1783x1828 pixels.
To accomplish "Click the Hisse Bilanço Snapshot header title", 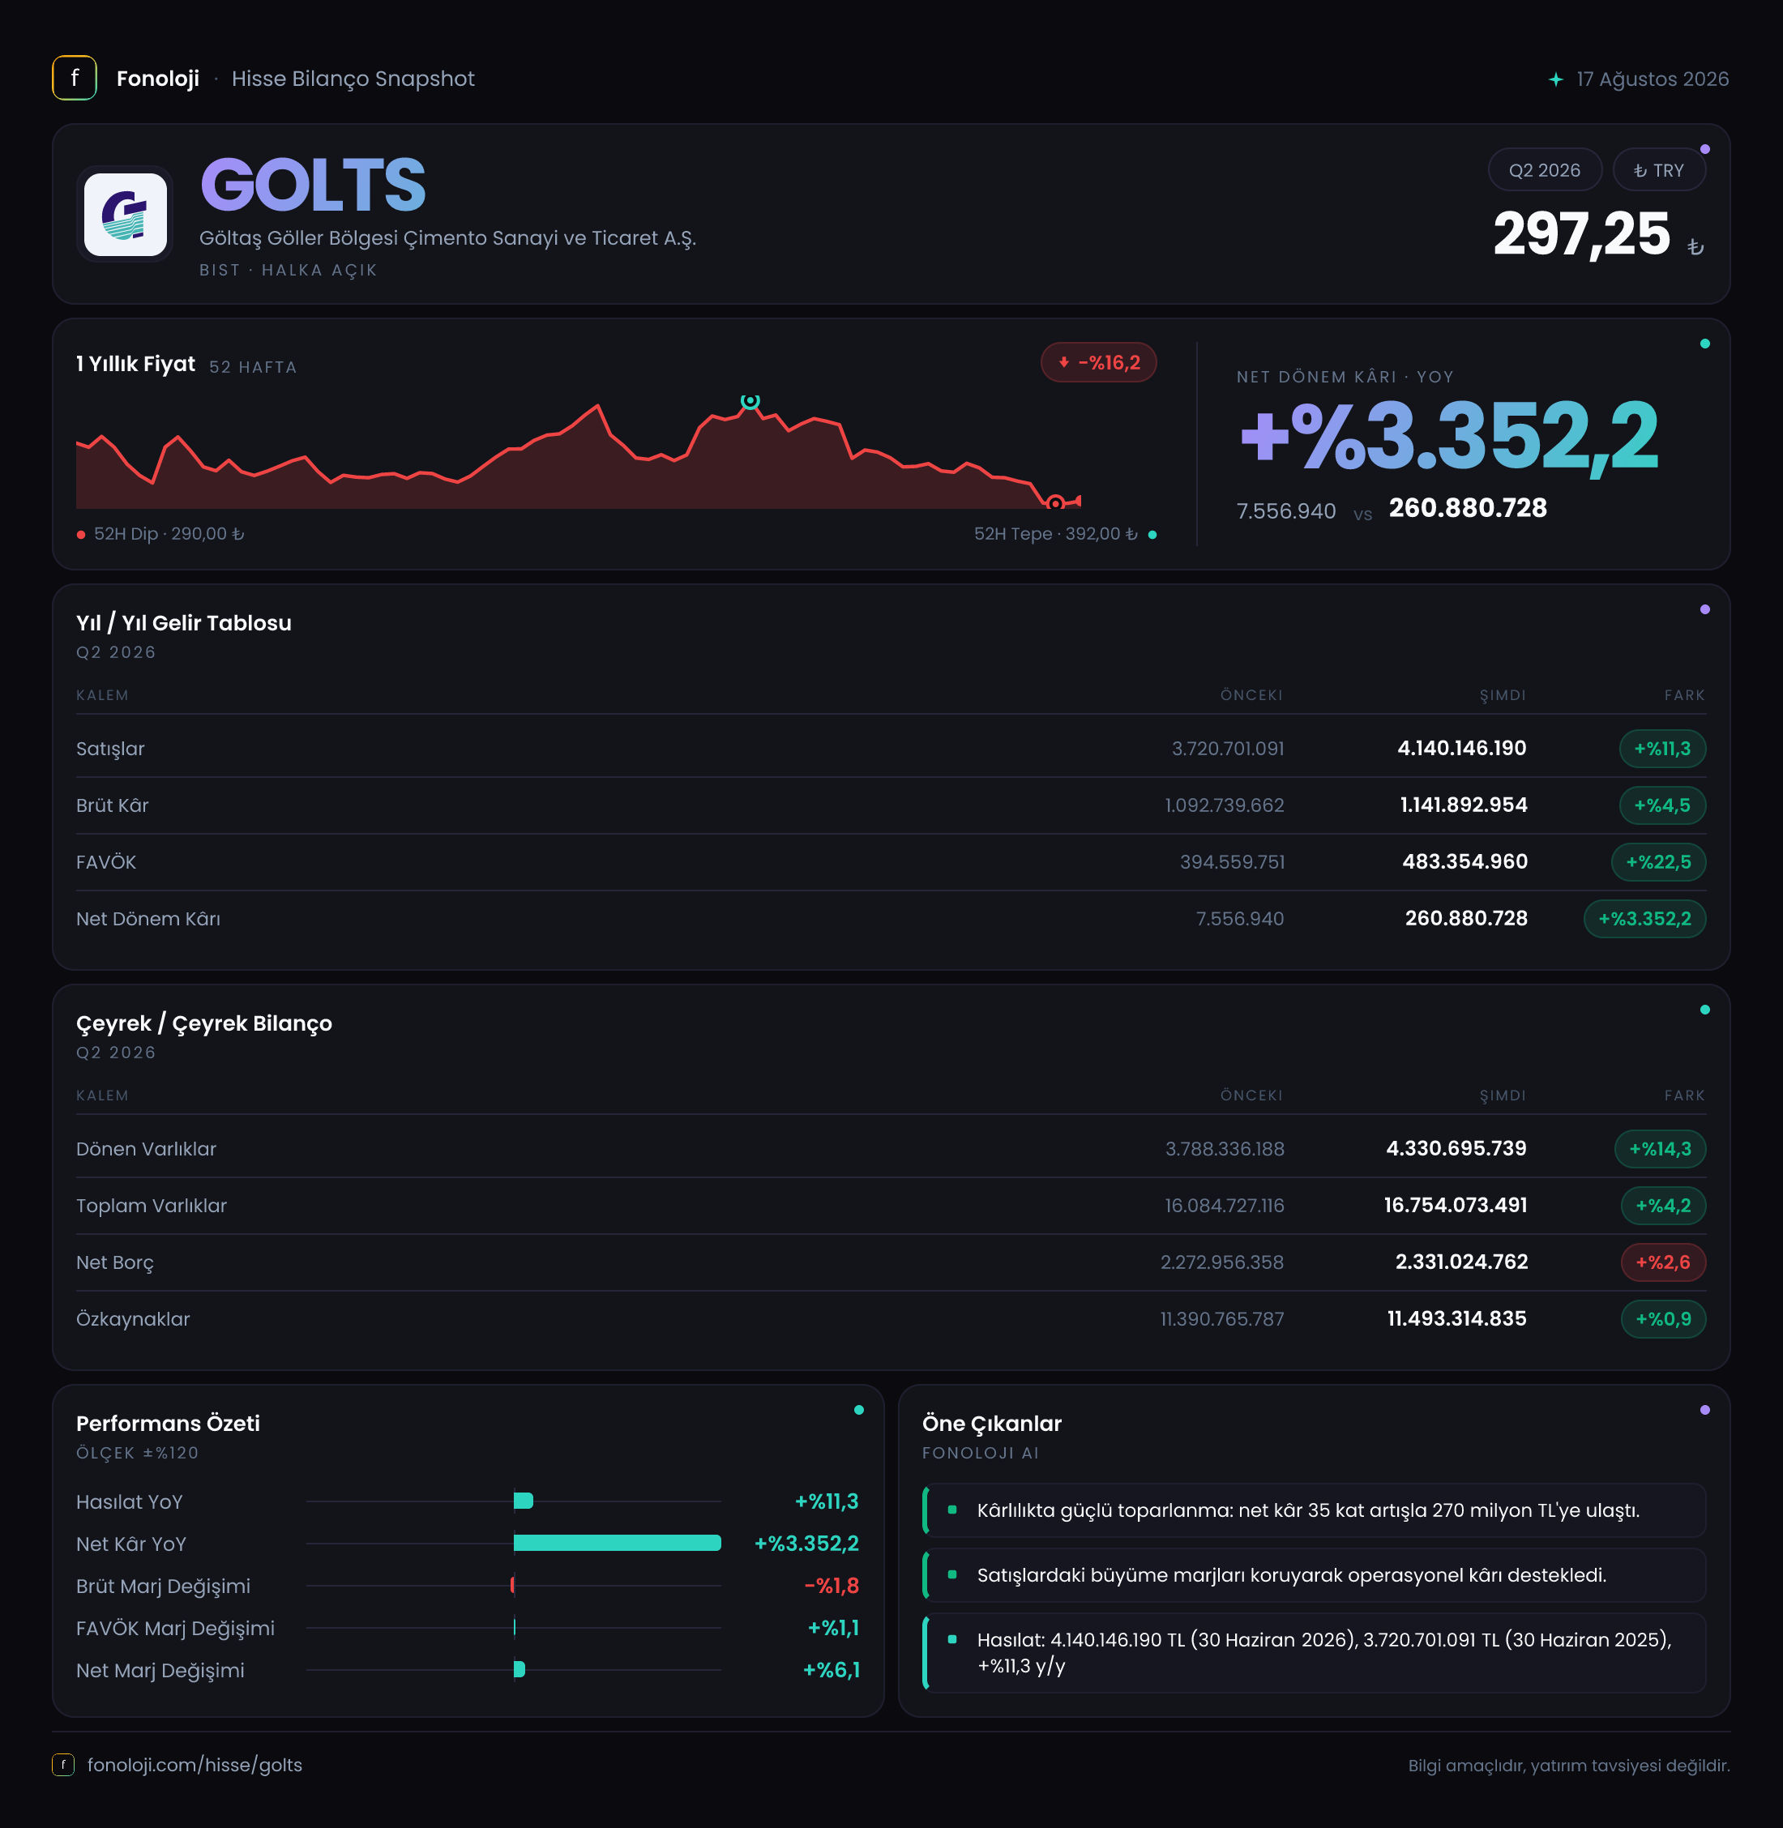I will (x=353, y=79).
